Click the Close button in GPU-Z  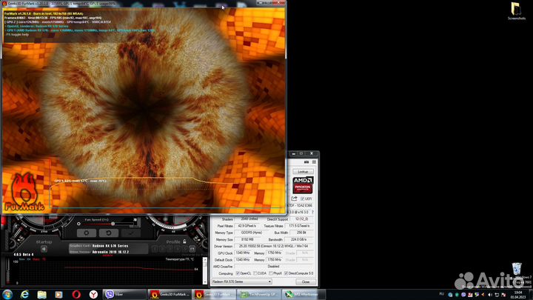tap(305, 281)
